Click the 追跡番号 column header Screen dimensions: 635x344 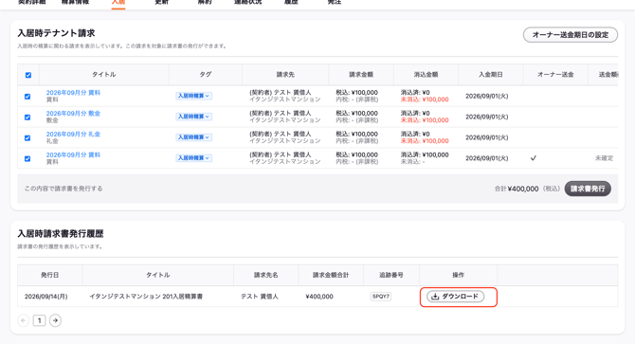[391, 275]
